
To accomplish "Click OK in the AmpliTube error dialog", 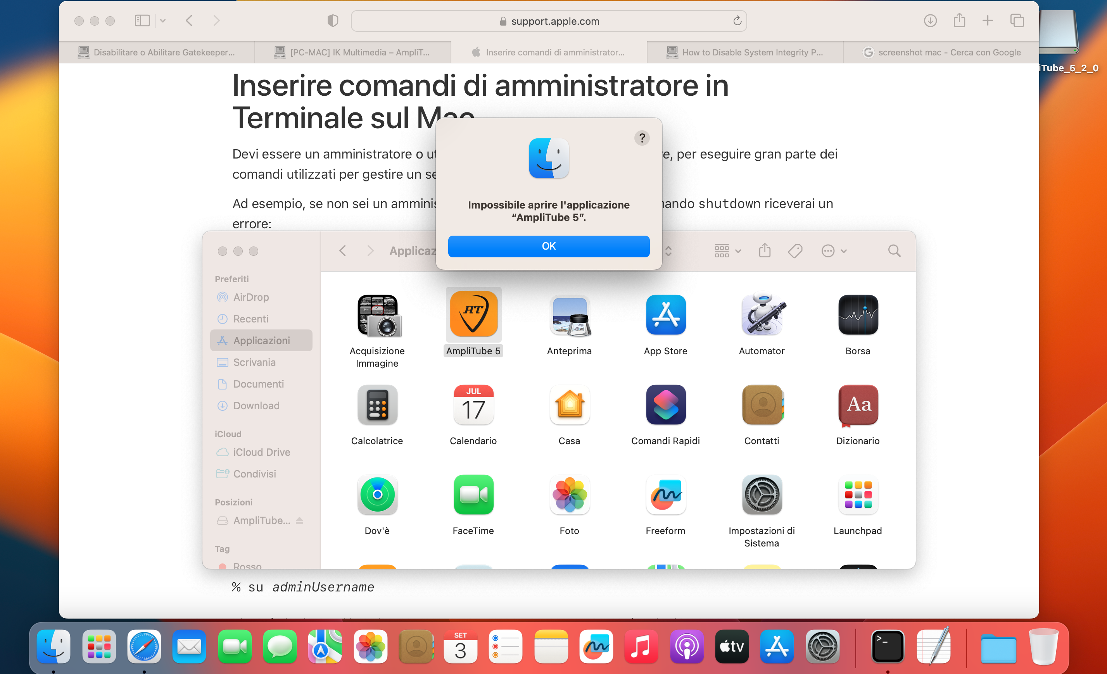I will pyautogui.click(x=549, y=246).
